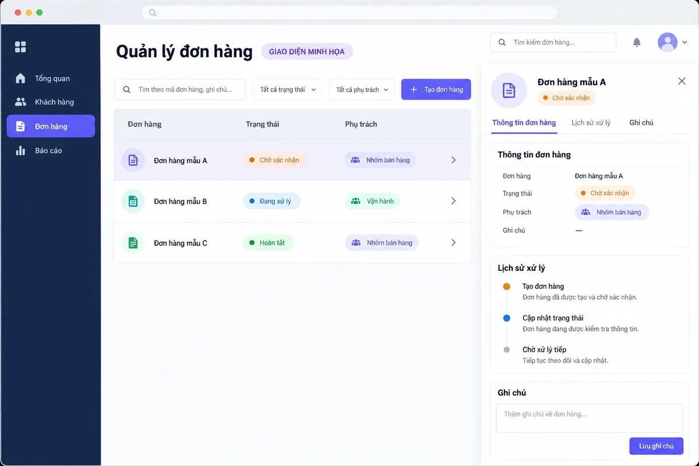Click large document icon in detail panel header

509,90
